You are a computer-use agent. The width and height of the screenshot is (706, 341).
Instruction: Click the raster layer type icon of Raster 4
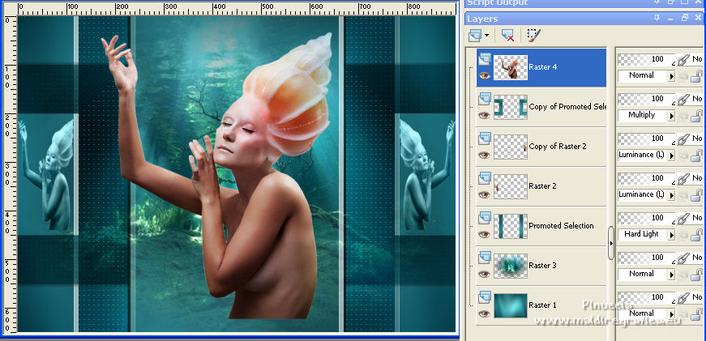point(485,59)
